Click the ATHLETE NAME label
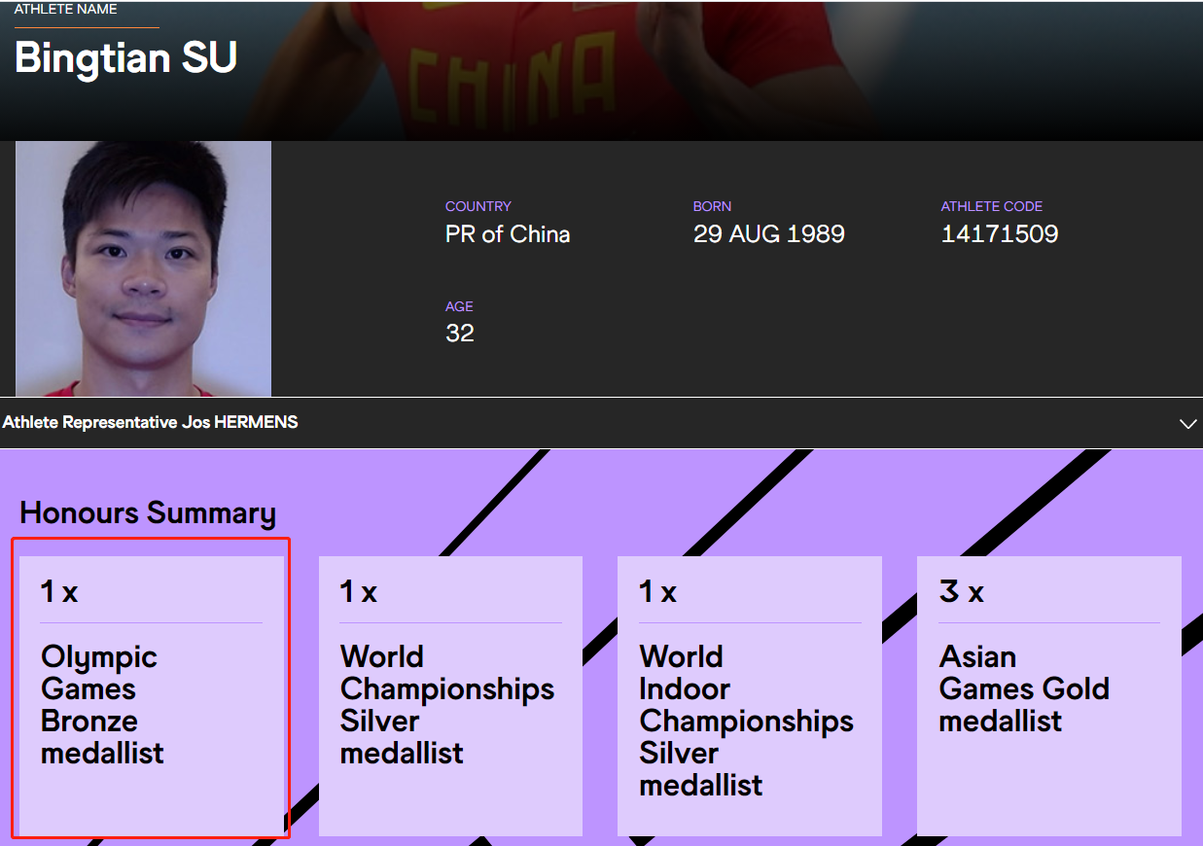 (x=66, y=10)
